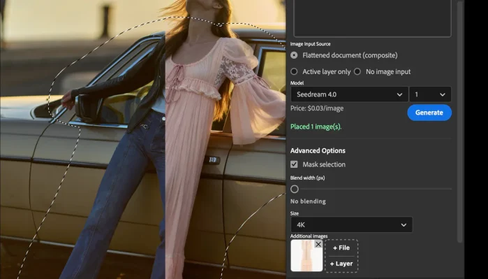Click the Placed 1 image(s). status message
Viewport: 488px width, 279px height.
(x=316, y=127)
